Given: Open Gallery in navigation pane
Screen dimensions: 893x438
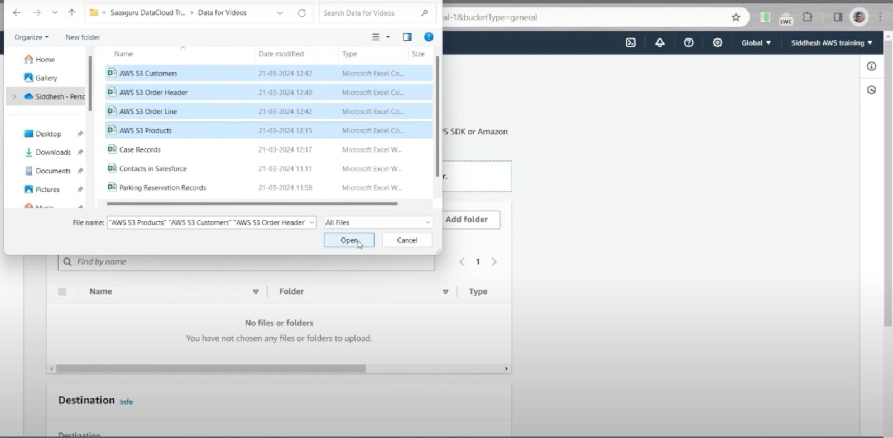Looking at the screenshot, I should coord(41,78).
